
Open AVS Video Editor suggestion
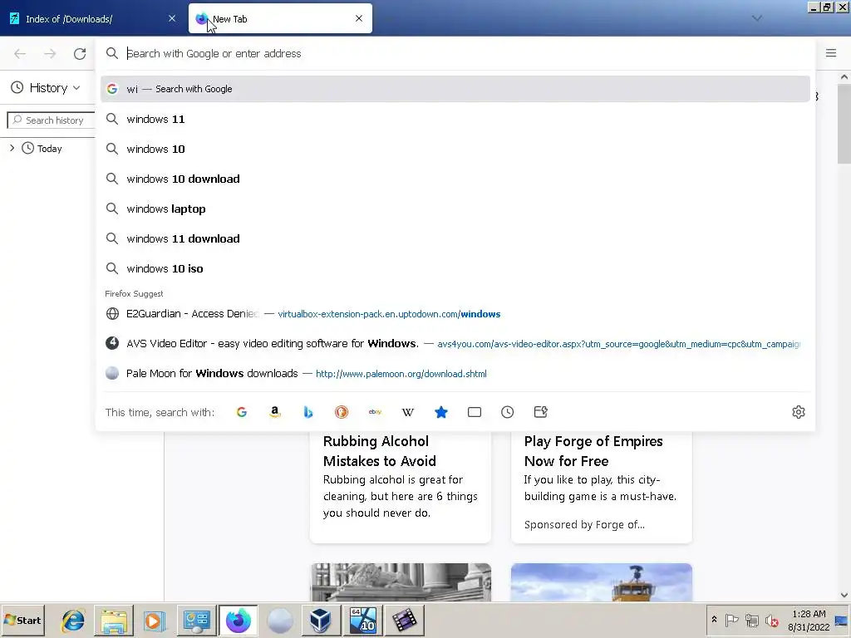455,343
